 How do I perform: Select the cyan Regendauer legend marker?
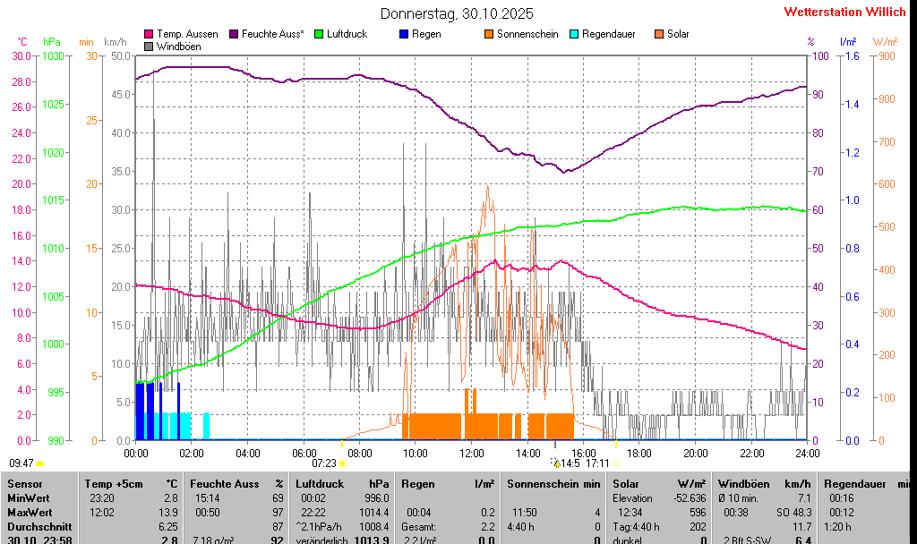pos(574,34)
